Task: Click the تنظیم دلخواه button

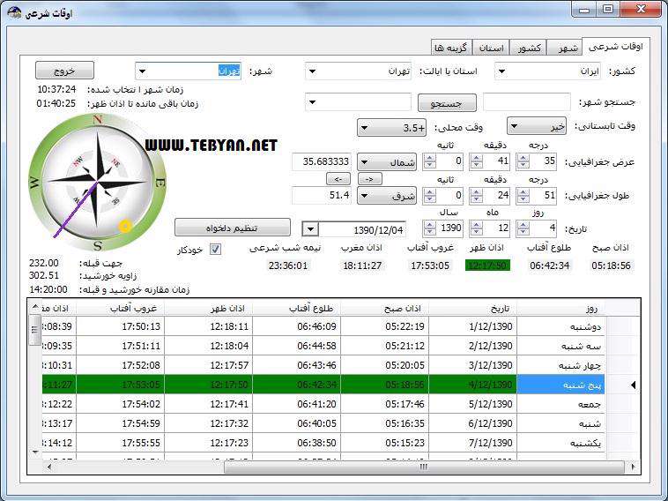Action: (232, 227)
